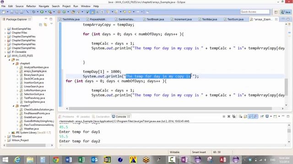293x164 pixels.
Task: Click the Debug bug icon
Action: (33, 12)
